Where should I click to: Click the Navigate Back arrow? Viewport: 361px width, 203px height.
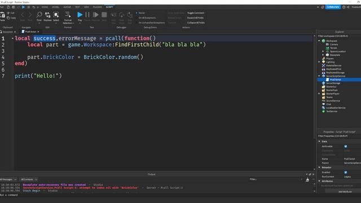(x=23, y=15)
